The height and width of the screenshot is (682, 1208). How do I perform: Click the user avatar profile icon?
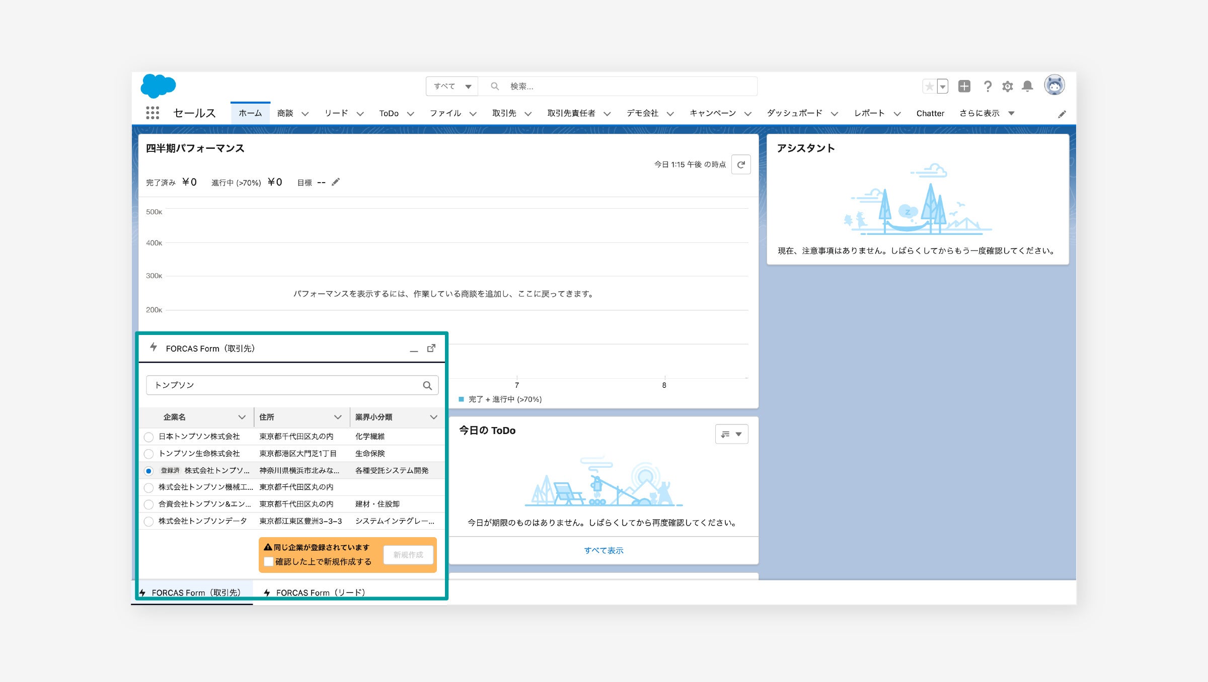pos(1054,86)
